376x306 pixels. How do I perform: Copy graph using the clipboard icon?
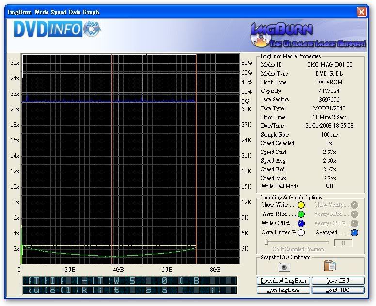click(x=329, y=266)
